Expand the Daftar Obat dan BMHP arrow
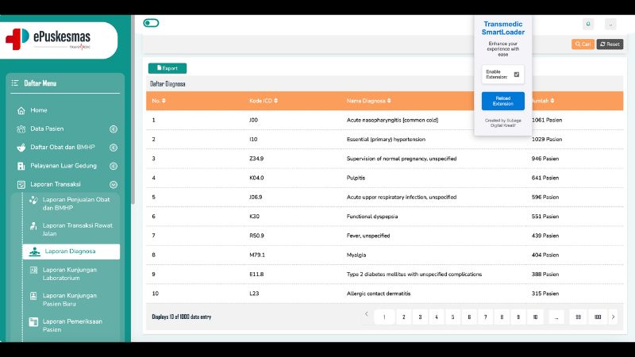635x357 pixels. tap(114, 148)
